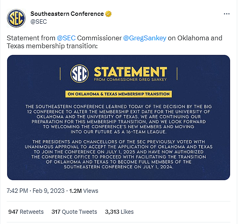Click the yellow Oklahoma & Texas banner
238x224 pixels.
tap(119, 94)
